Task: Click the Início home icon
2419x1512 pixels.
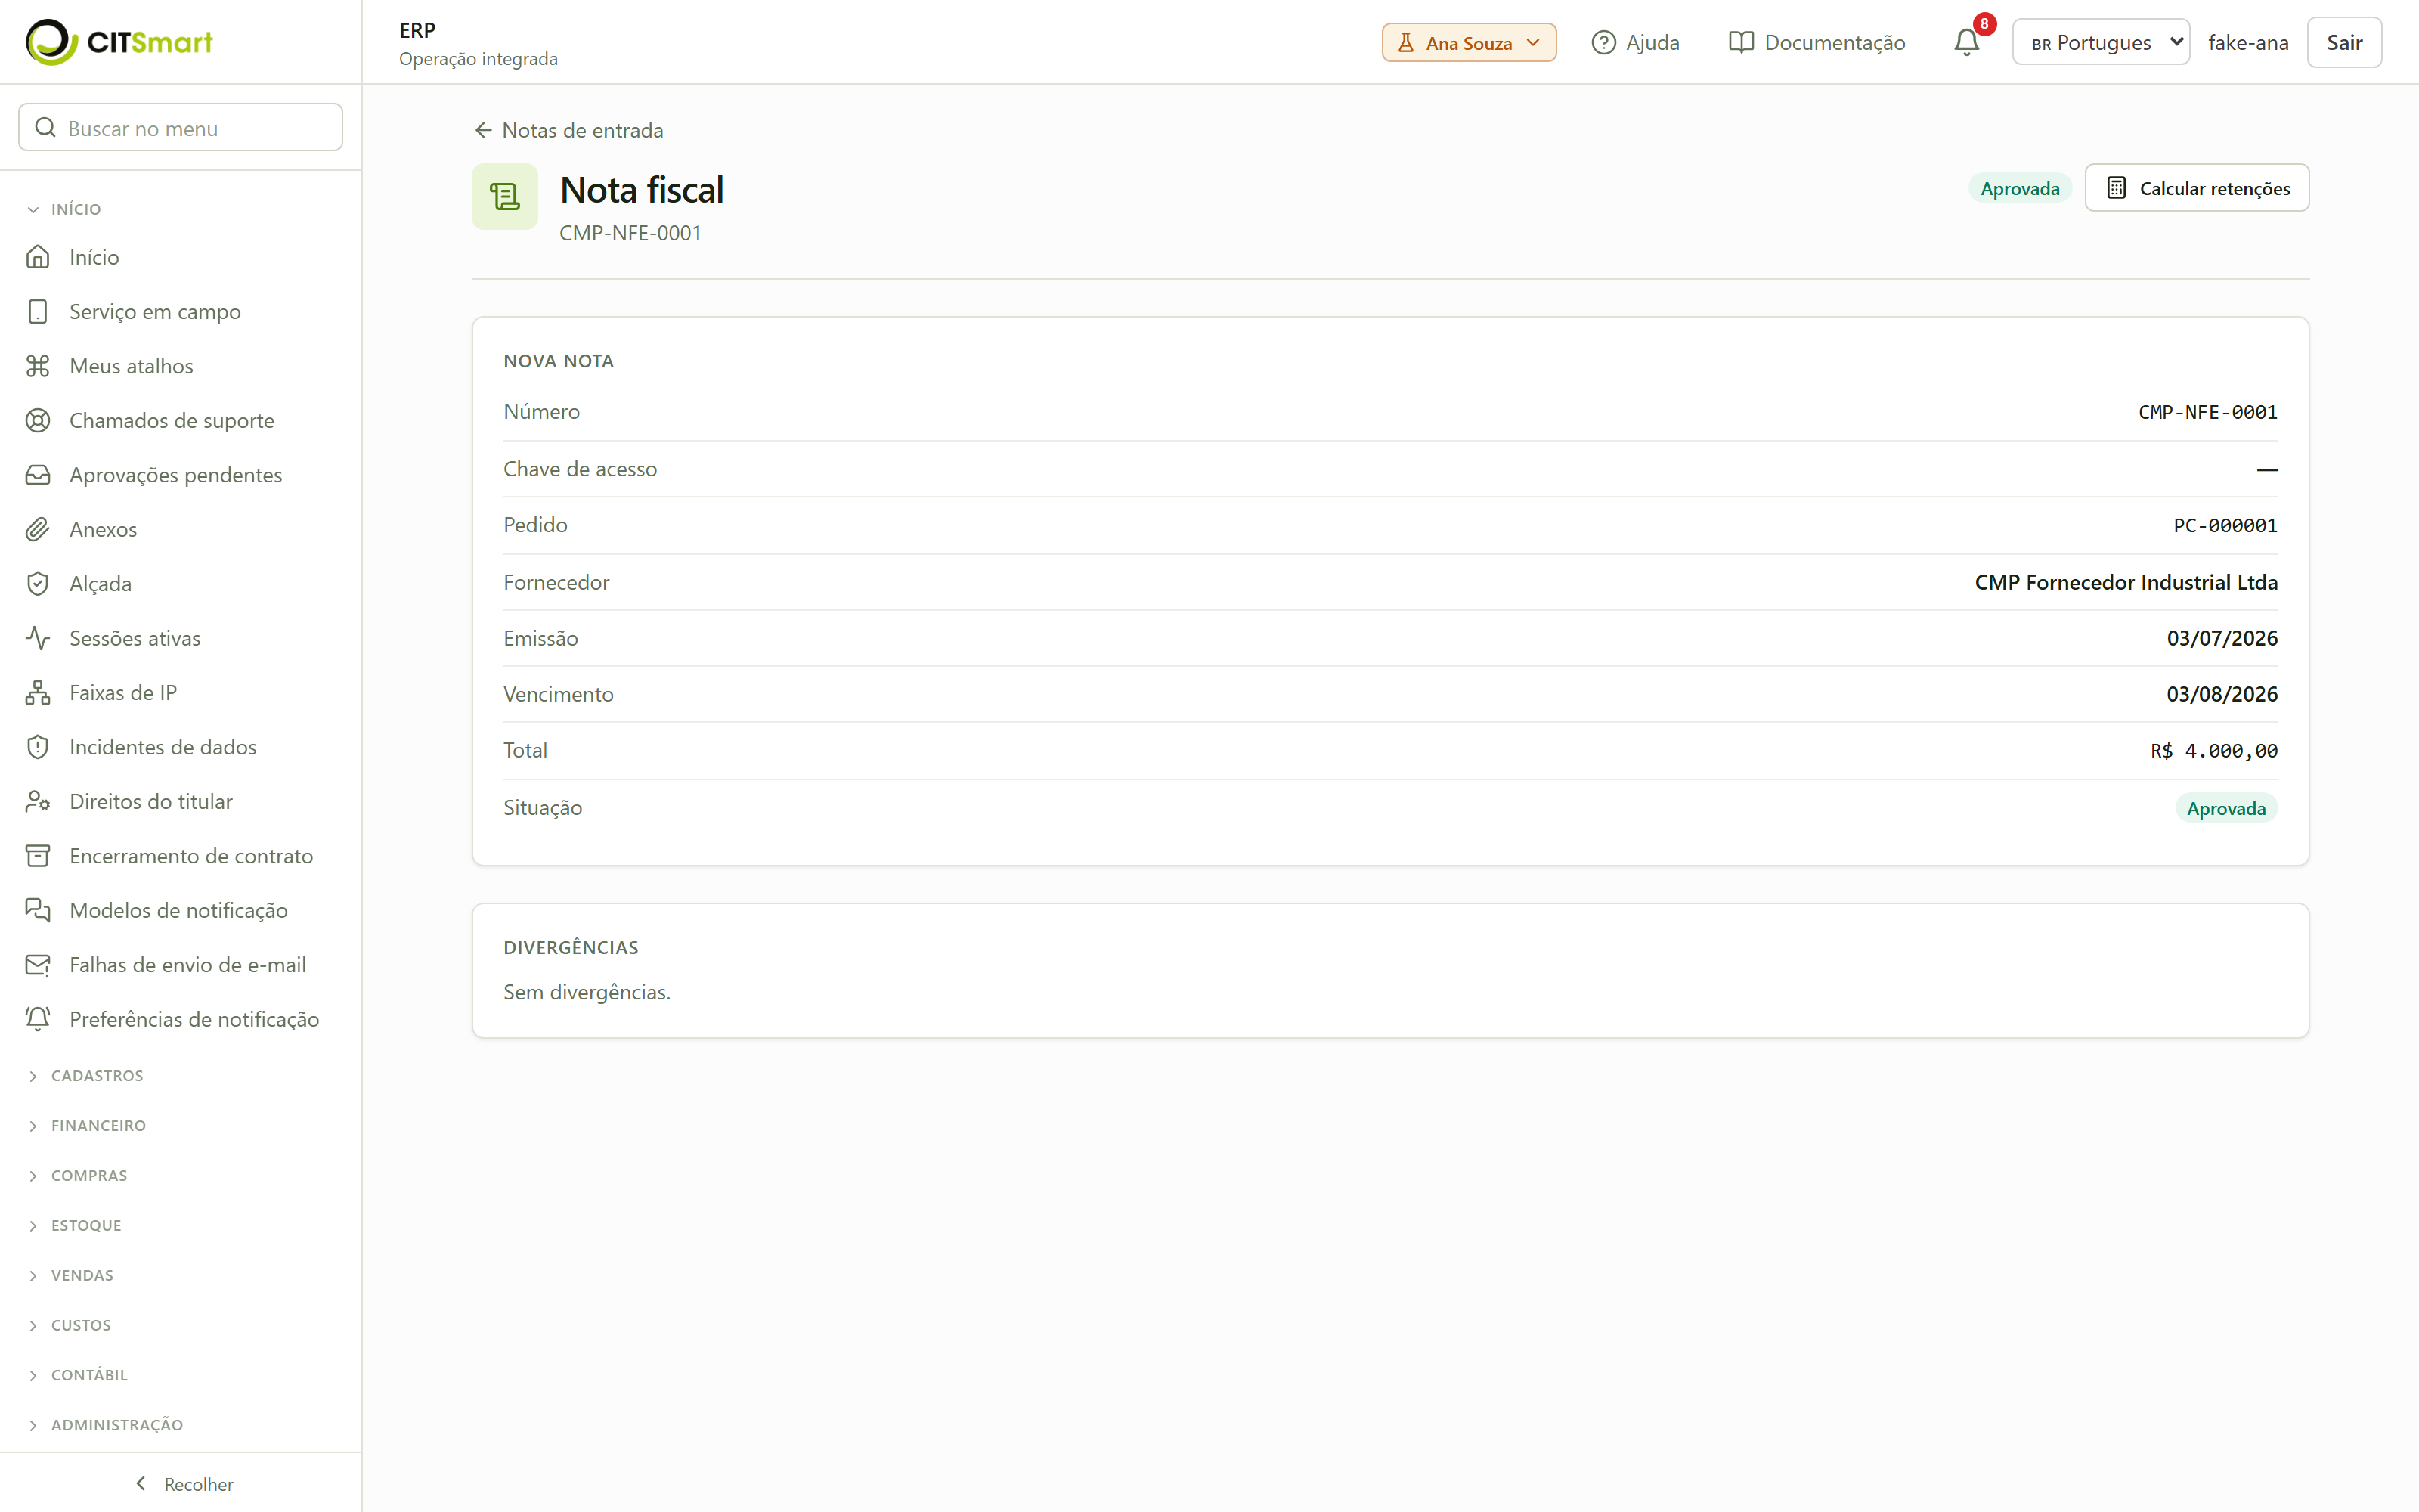Action: coord(38,257)
